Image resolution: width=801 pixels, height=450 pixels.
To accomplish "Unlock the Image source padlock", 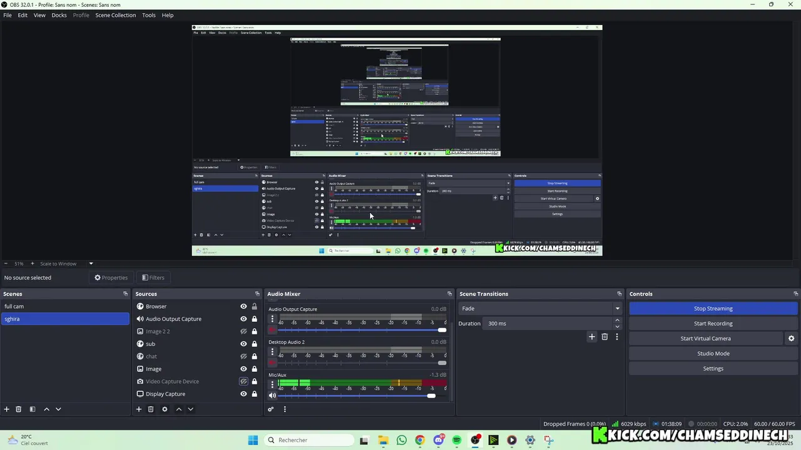I will 254,369.
